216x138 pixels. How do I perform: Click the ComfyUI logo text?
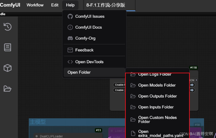10,5
